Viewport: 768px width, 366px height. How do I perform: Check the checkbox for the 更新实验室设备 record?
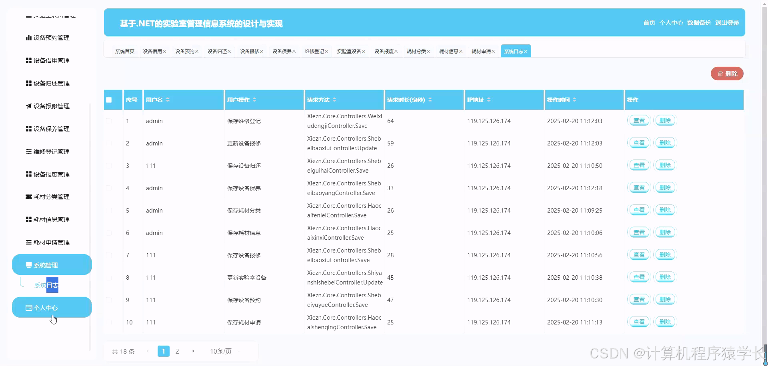click(110, 277)
